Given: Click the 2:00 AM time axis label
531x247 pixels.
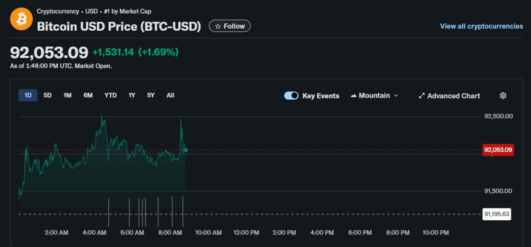Looking at the screenshot, I should point(56,233).
